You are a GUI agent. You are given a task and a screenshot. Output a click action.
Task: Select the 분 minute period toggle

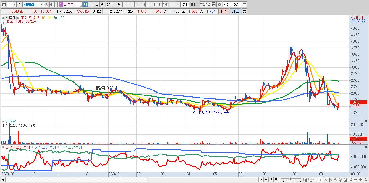108,4
